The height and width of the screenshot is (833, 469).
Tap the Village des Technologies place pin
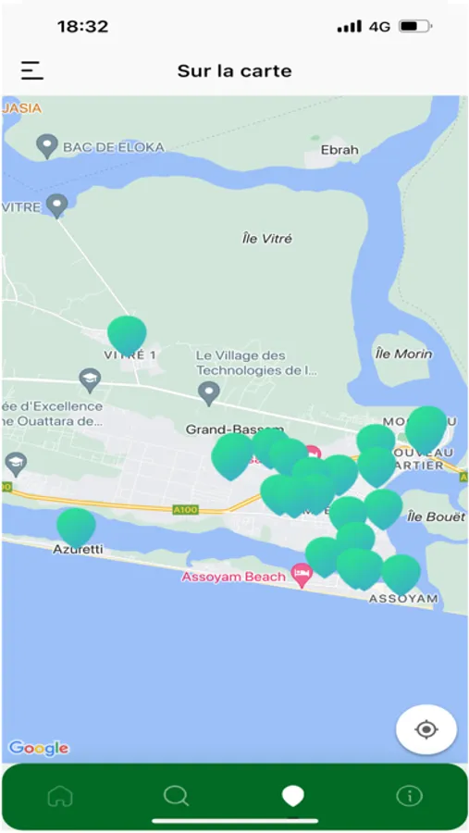pos(209,393)
